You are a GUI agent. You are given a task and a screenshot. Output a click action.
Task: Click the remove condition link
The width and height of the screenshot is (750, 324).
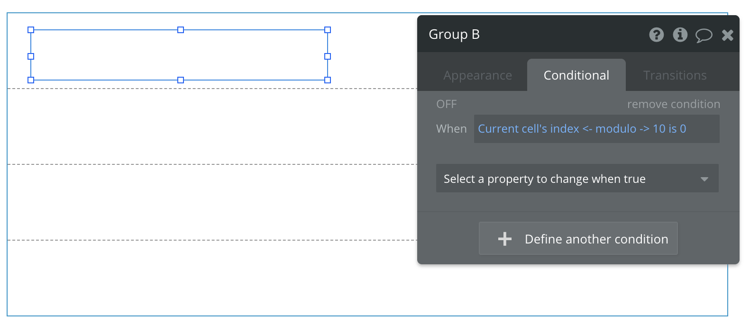[673, 104]
